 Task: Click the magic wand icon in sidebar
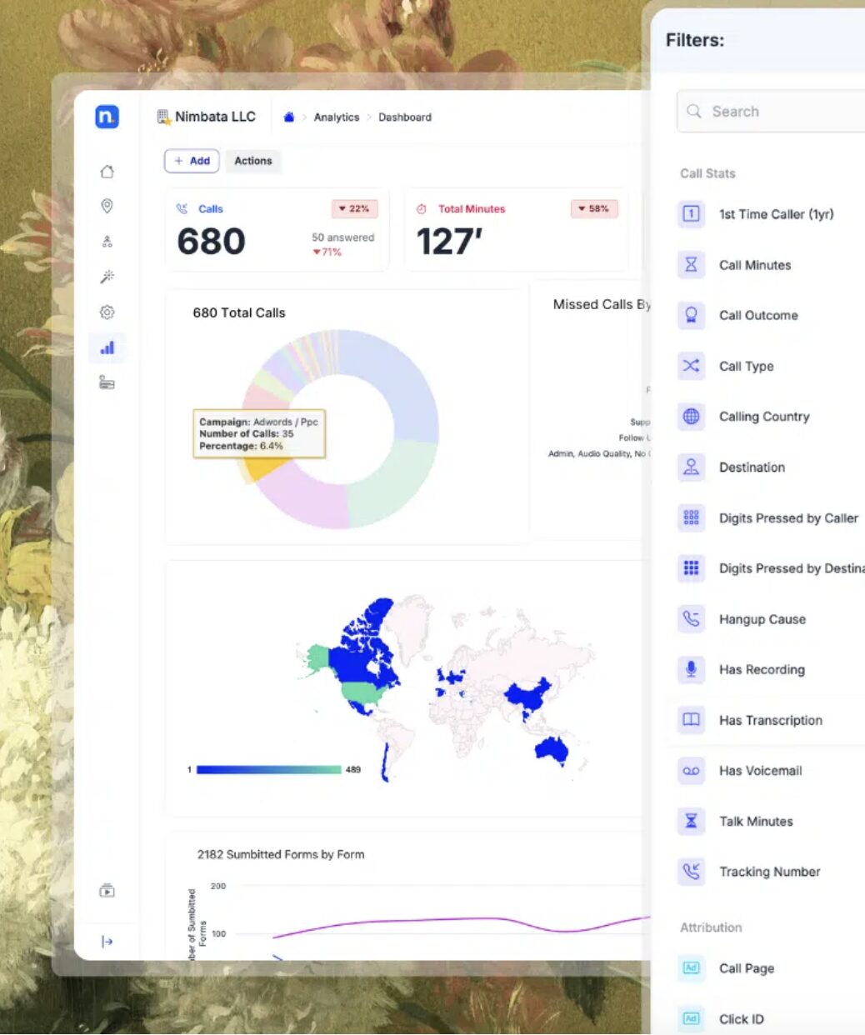pos(107,276)
